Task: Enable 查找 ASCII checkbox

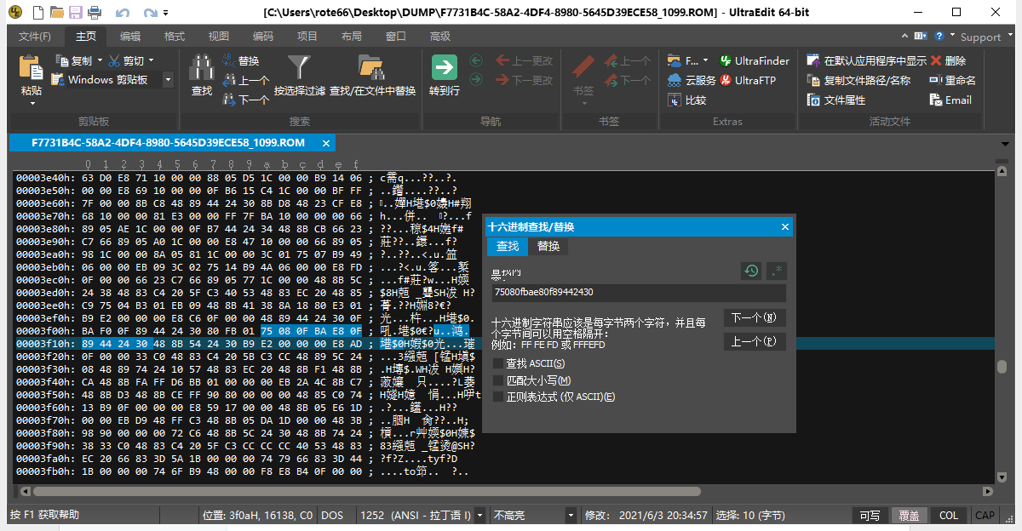Action: pos(498,363)
